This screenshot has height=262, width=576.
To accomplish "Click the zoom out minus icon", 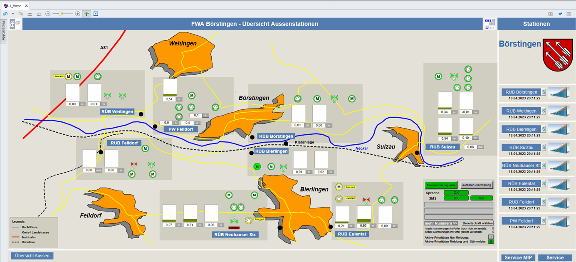I will click(48, 14).
